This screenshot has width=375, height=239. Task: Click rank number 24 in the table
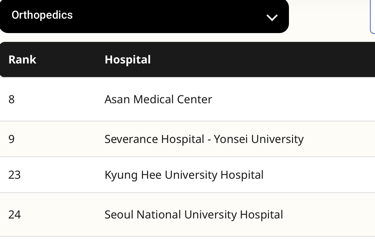[x=14, y=215]
